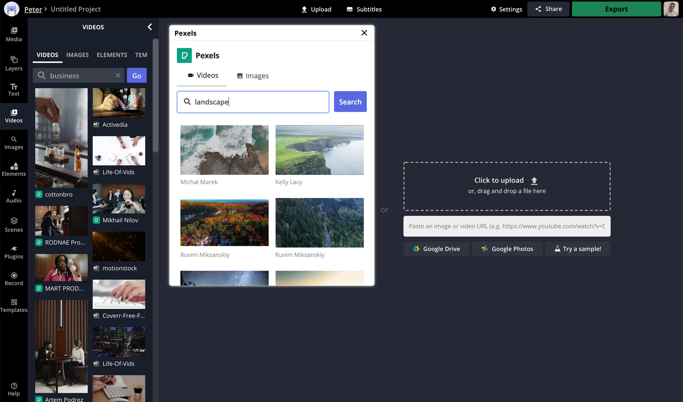Open the Audio sidebar panel
This screenshot has width=683, height=402.
(x=14, y=196)
